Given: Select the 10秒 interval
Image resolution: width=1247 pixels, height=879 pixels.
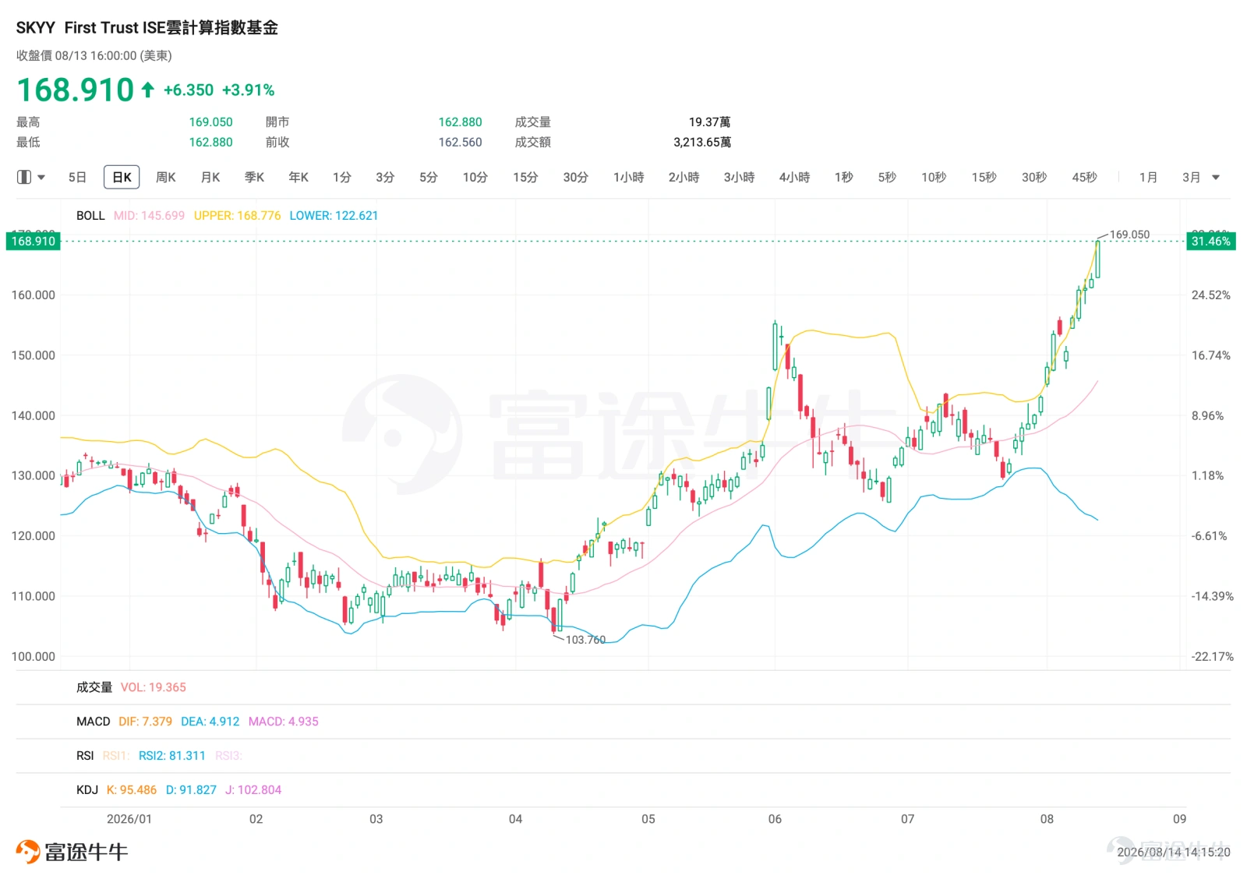Looking at the screenshot, I should coord(934,178).
